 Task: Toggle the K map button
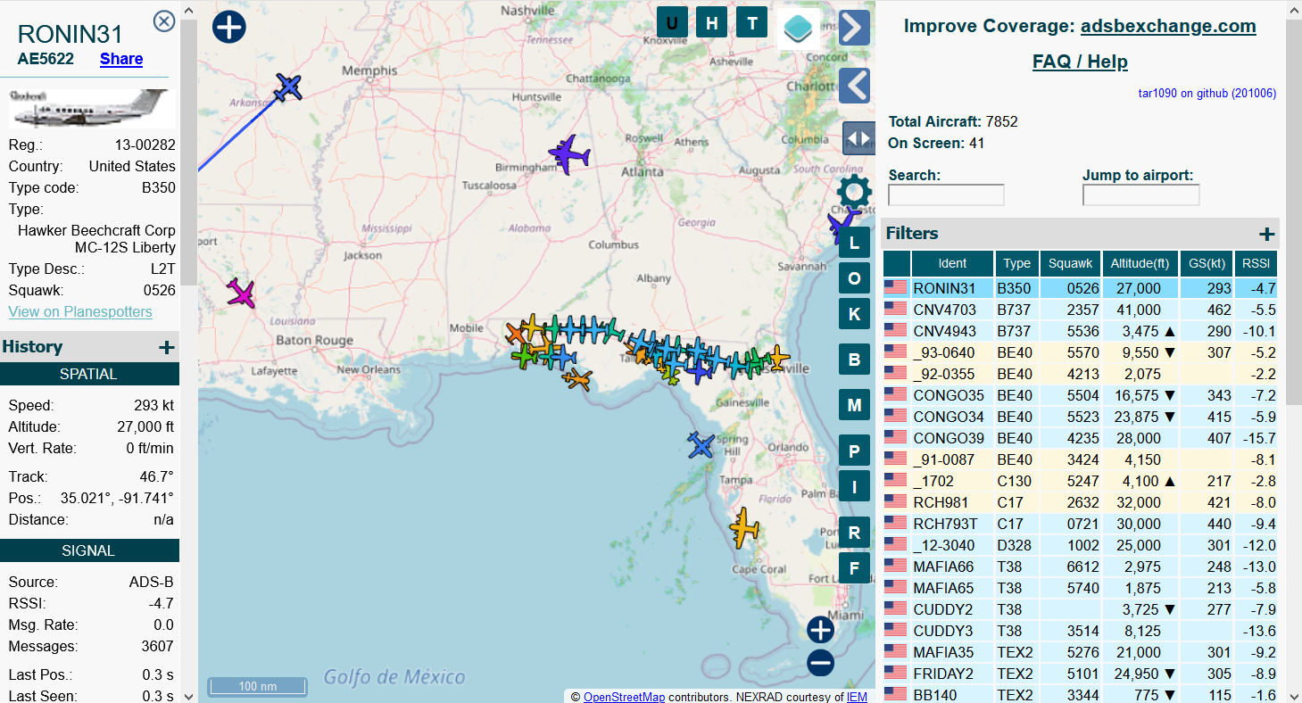coord(854,314)
